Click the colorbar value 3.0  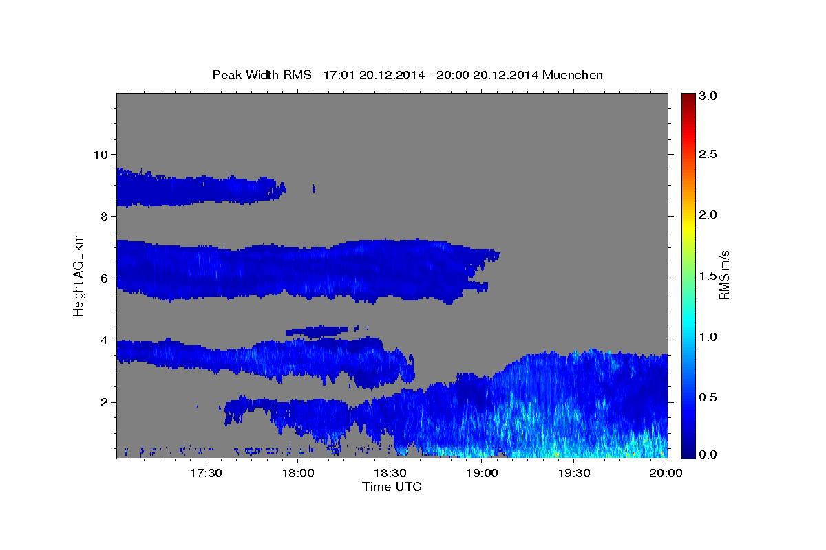point(708,96)
